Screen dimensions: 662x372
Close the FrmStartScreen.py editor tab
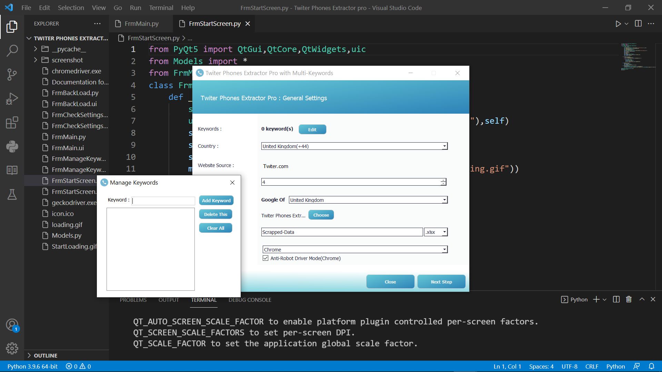click(248, 23)
